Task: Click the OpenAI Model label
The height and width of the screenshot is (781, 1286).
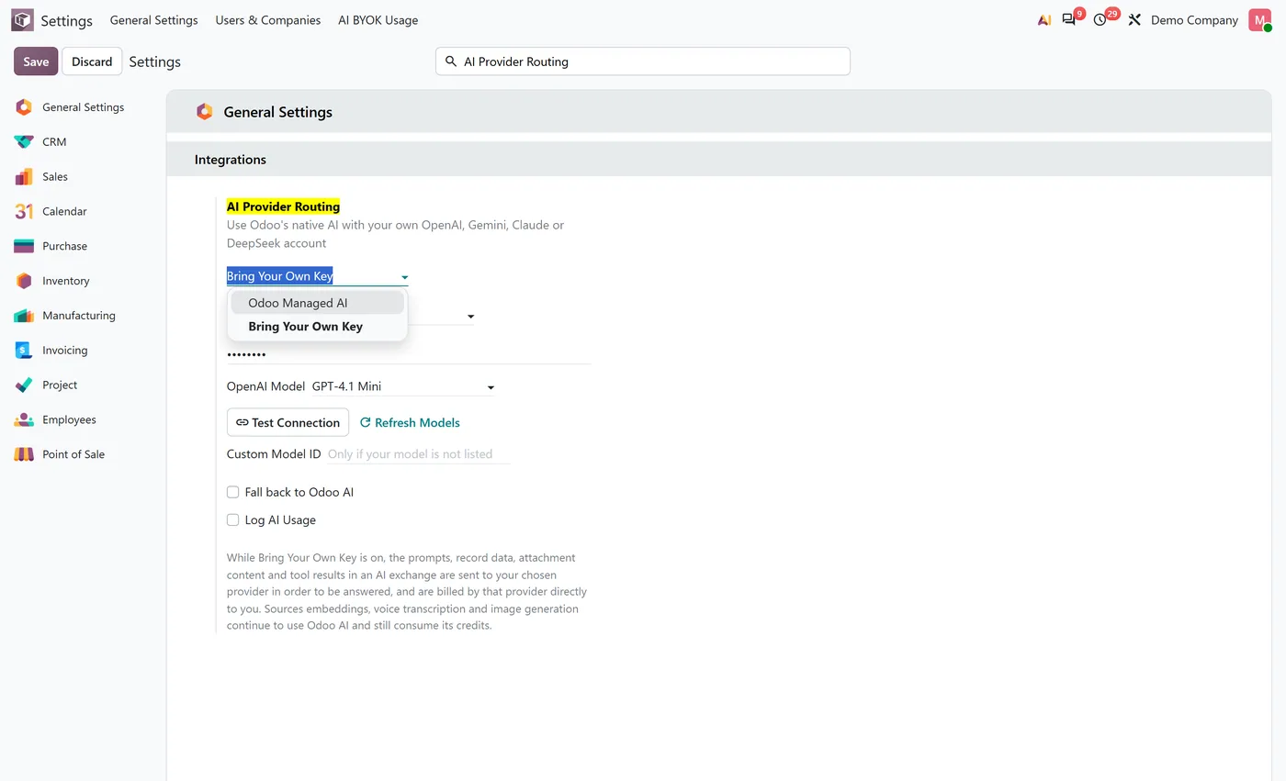Action: pos(266,386)
